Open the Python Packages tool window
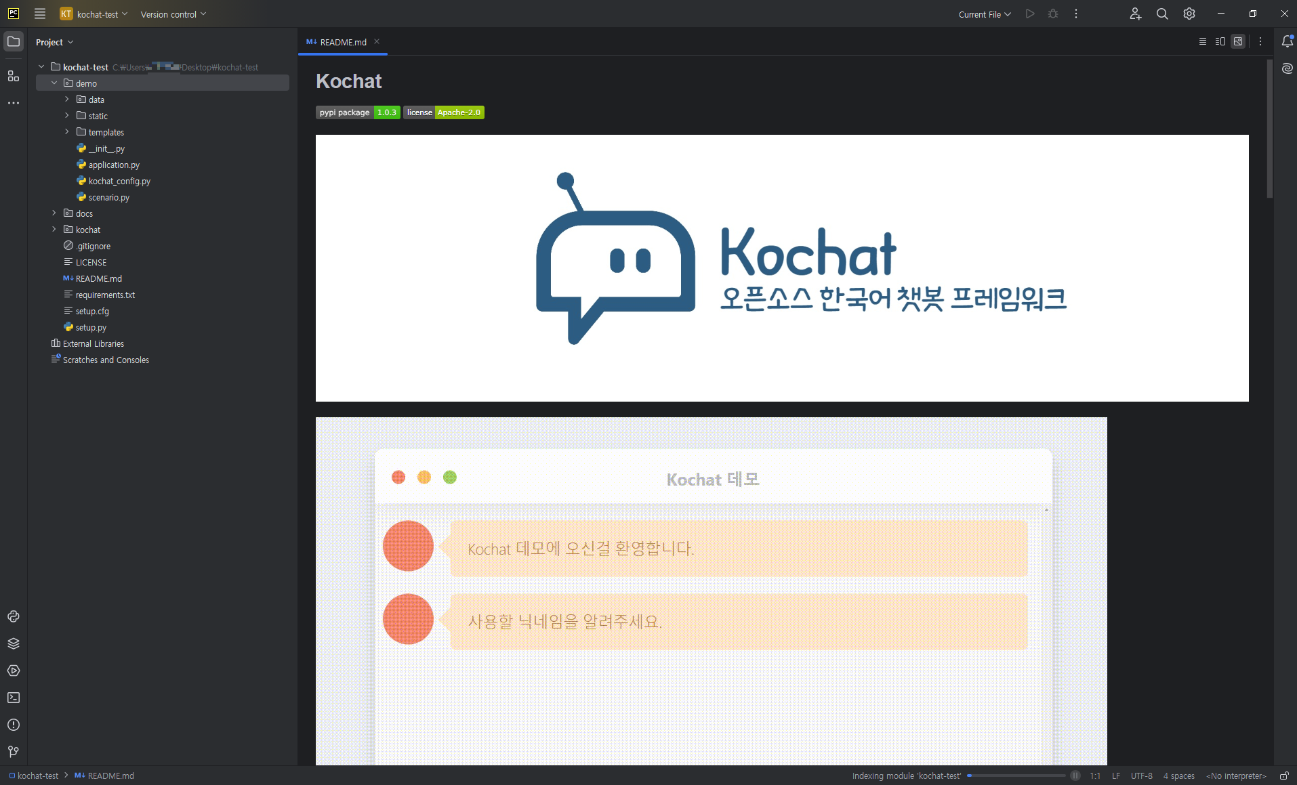Screen dimensions: 1297x785 (12, 643)
